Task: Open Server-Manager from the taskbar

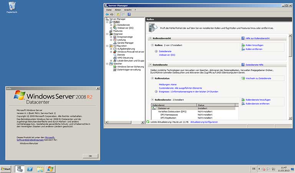Action: 20,169
